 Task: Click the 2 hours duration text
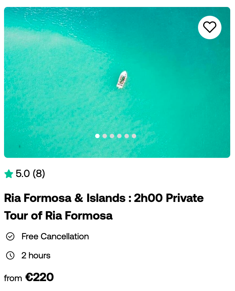point(36,255)
